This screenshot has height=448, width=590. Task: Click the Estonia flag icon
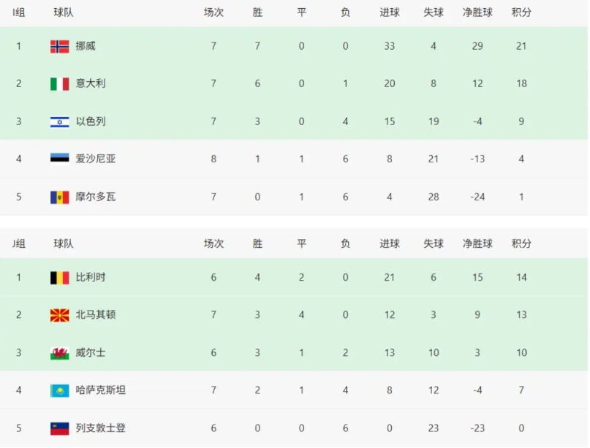[59, 159]
